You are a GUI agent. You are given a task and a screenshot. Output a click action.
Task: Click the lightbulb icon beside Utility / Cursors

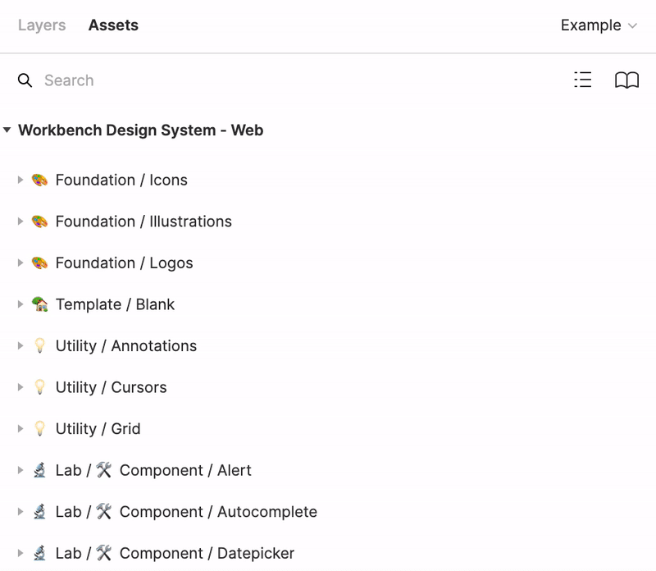[39, 387]
